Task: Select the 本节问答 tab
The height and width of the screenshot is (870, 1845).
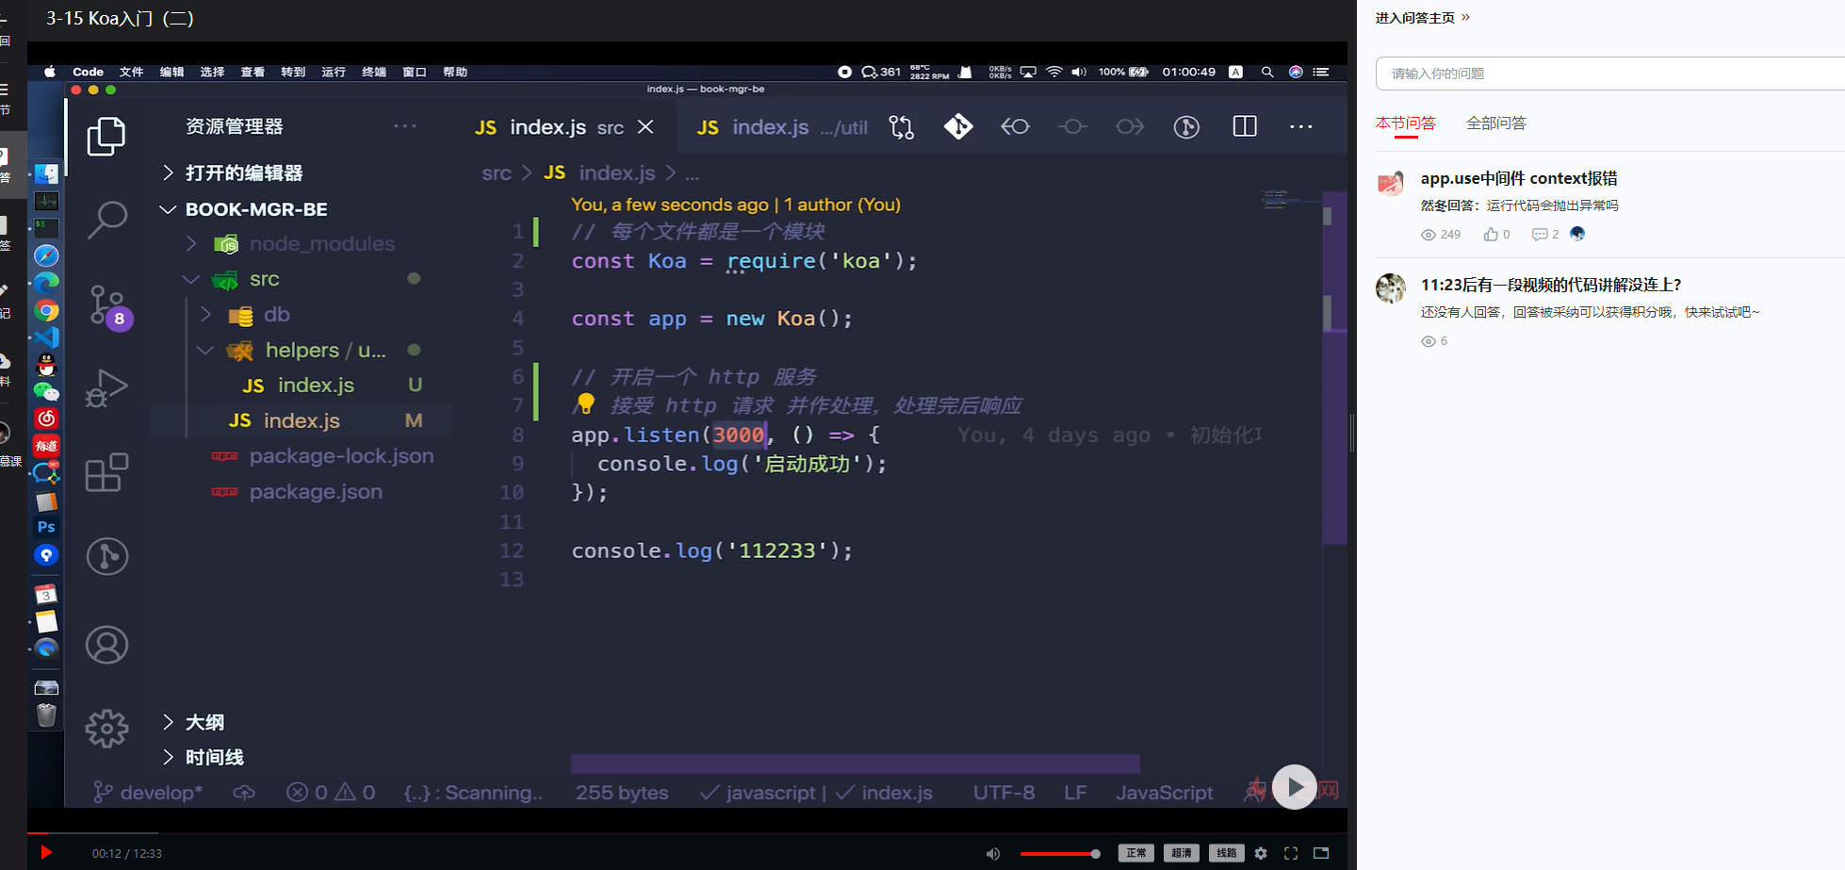Action: click(x=1405, y=123)
